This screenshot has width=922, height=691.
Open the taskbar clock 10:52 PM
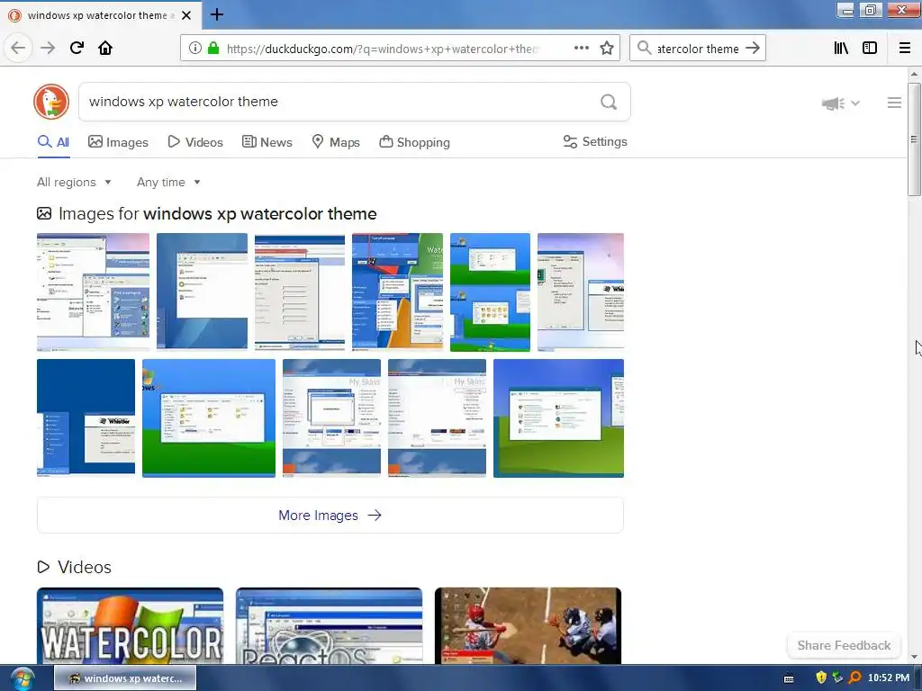click(x=889, y=678)
